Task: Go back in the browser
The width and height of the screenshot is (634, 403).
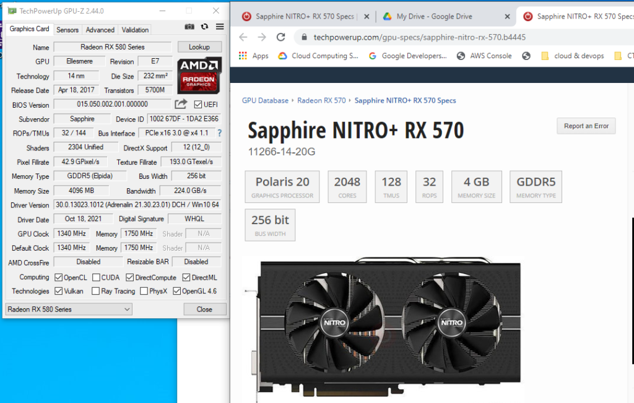Action: pos(243,37)
